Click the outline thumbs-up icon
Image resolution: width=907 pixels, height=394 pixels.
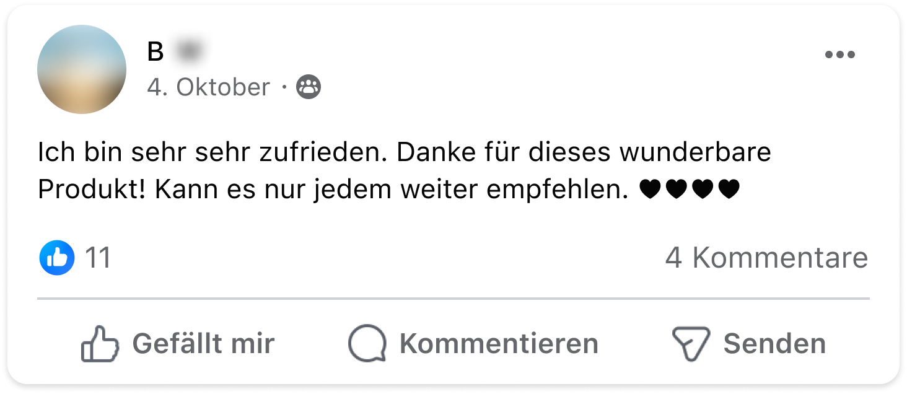pyautogui.click(x=99, y=344)
